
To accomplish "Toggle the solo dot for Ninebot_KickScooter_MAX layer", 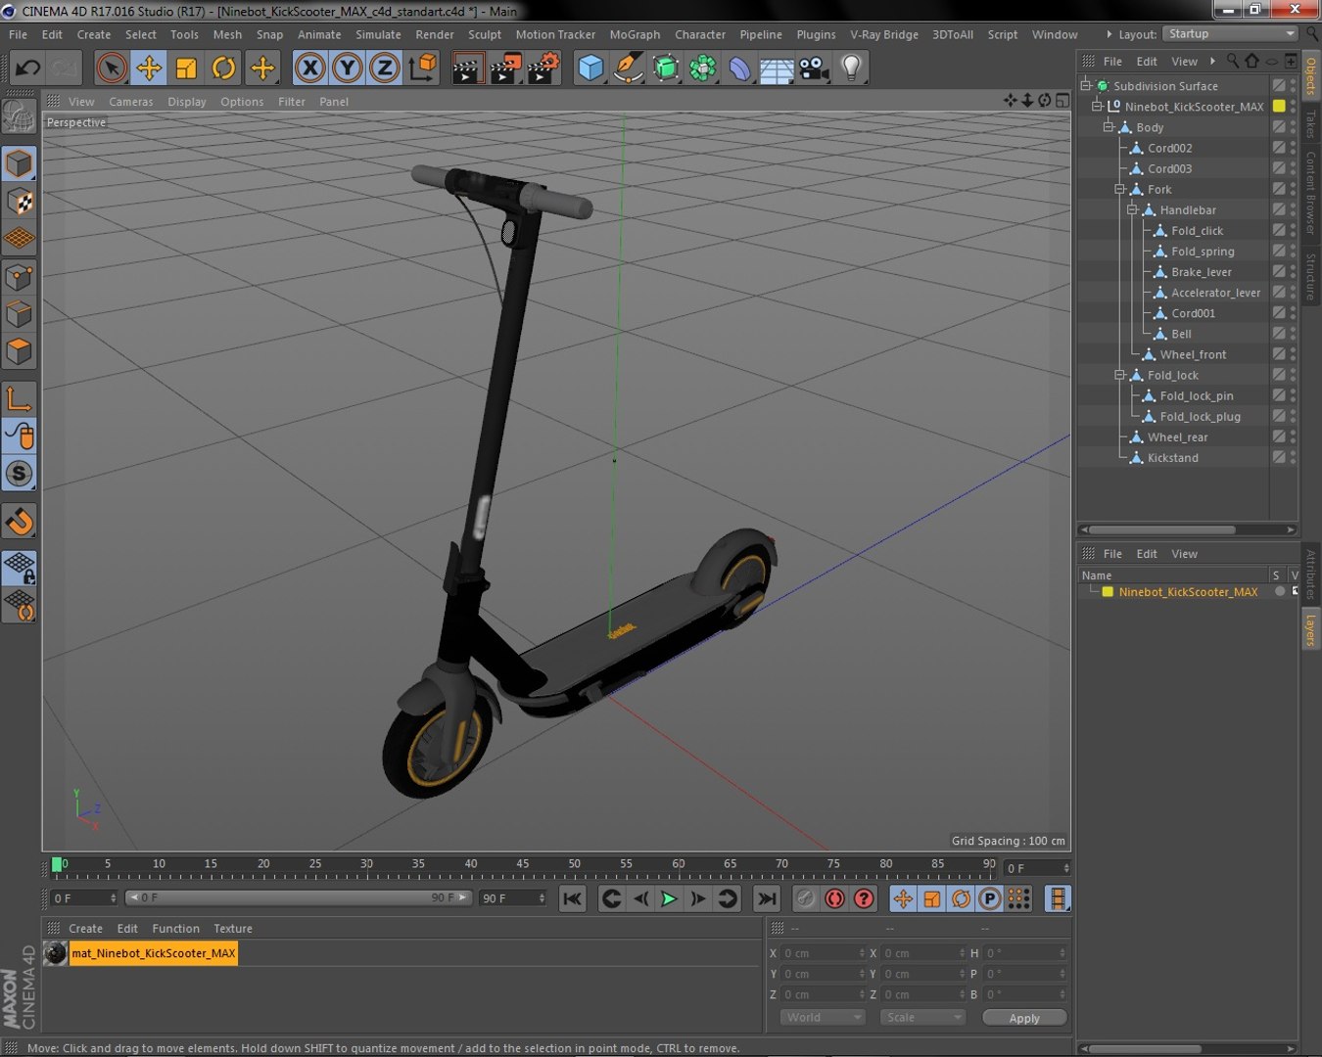I will pyautogui.click(x=1279, y=591).
